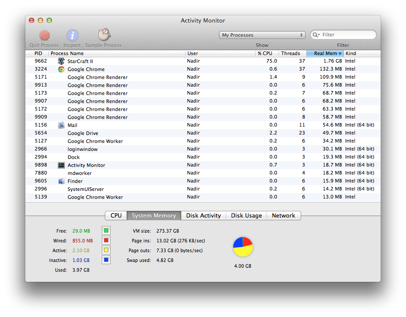Select the Google Chrome Worker row PID 5139
This screenshot has height=317, width=406.
(x=203, y=197)
